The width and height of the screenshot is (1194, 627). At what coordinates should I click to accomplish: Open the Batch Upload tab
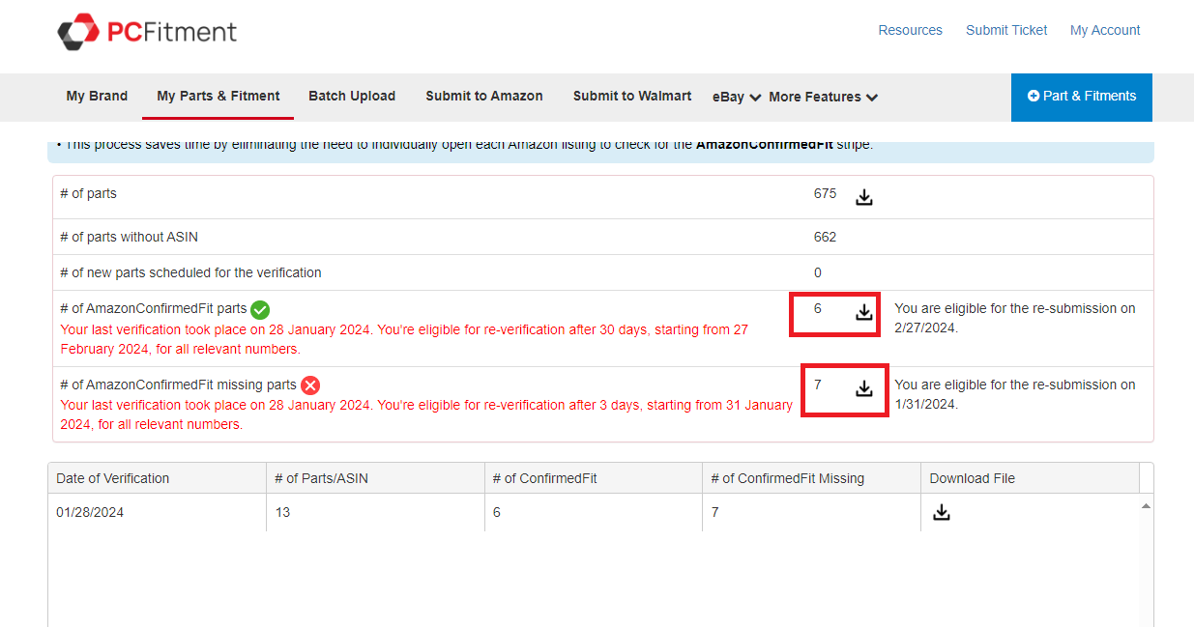352,96
